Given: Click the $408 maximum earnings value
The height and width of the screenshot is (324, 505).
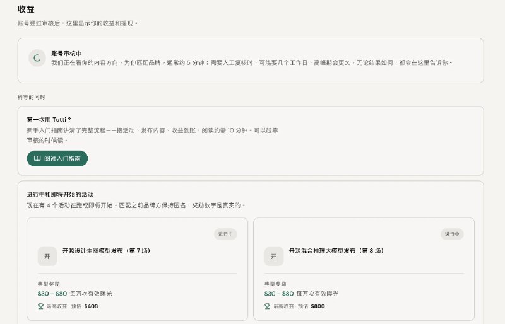Looking at the screenshot, I should pos(91,306).
